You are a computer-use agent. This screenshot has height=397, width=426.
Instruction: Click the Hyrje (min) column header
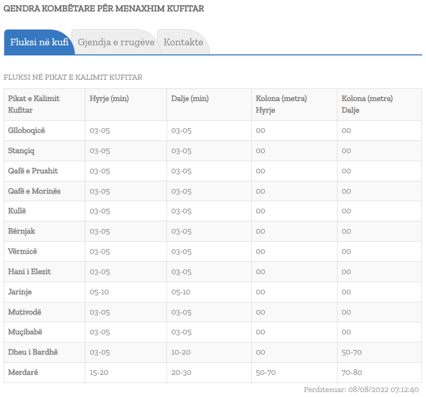coord(109,99)
